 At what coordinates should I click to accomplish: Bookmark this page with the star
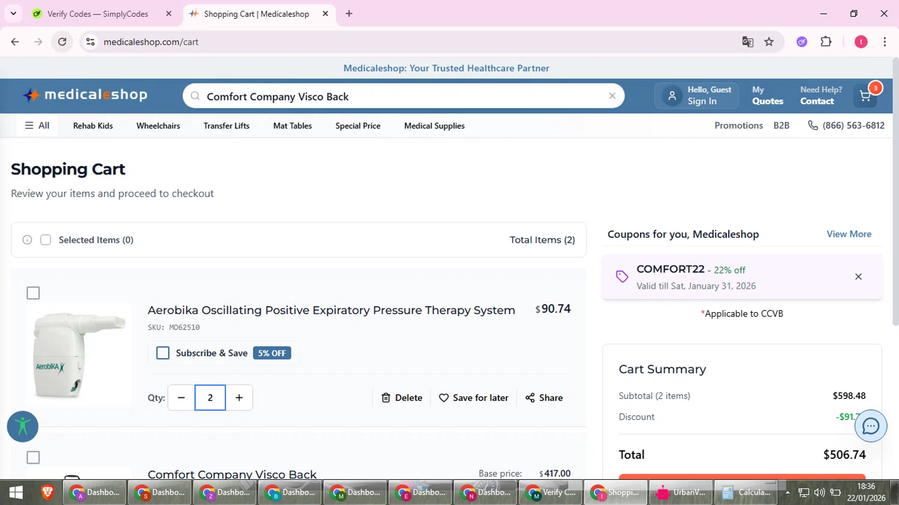769,42
